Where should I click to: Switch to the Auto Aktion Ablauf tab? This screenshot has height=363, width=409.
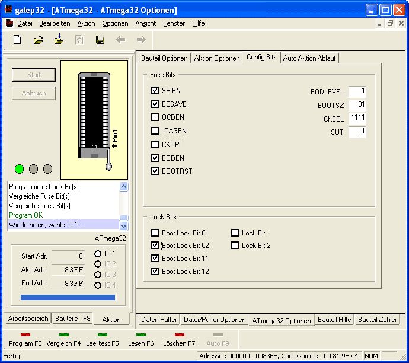coord(310,58)
